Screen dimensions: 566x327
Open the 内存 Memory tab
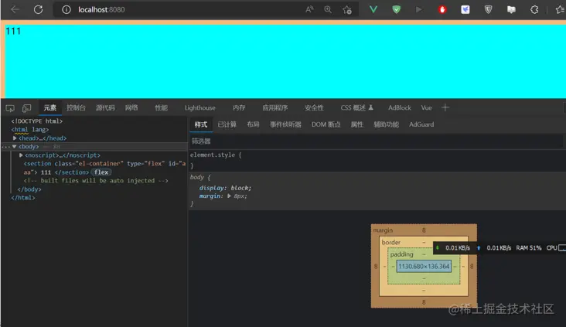point(239,107)
